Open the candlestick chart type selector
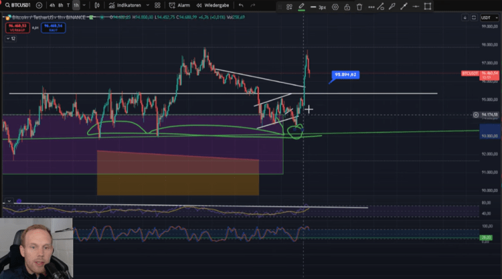The width and height of the screenshot is (502, 279). (x=98, y=5)
